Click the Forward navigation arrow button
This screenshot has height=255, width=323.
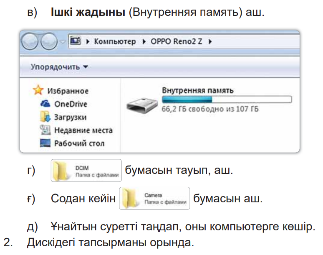click(49, 41)
